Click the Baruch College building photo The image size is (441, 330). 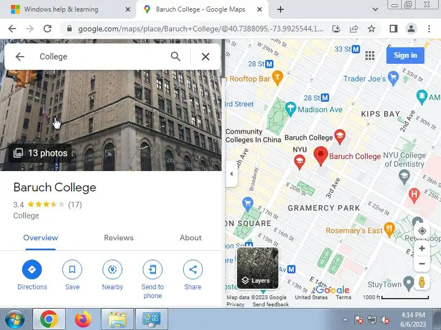tap(111, 112)
